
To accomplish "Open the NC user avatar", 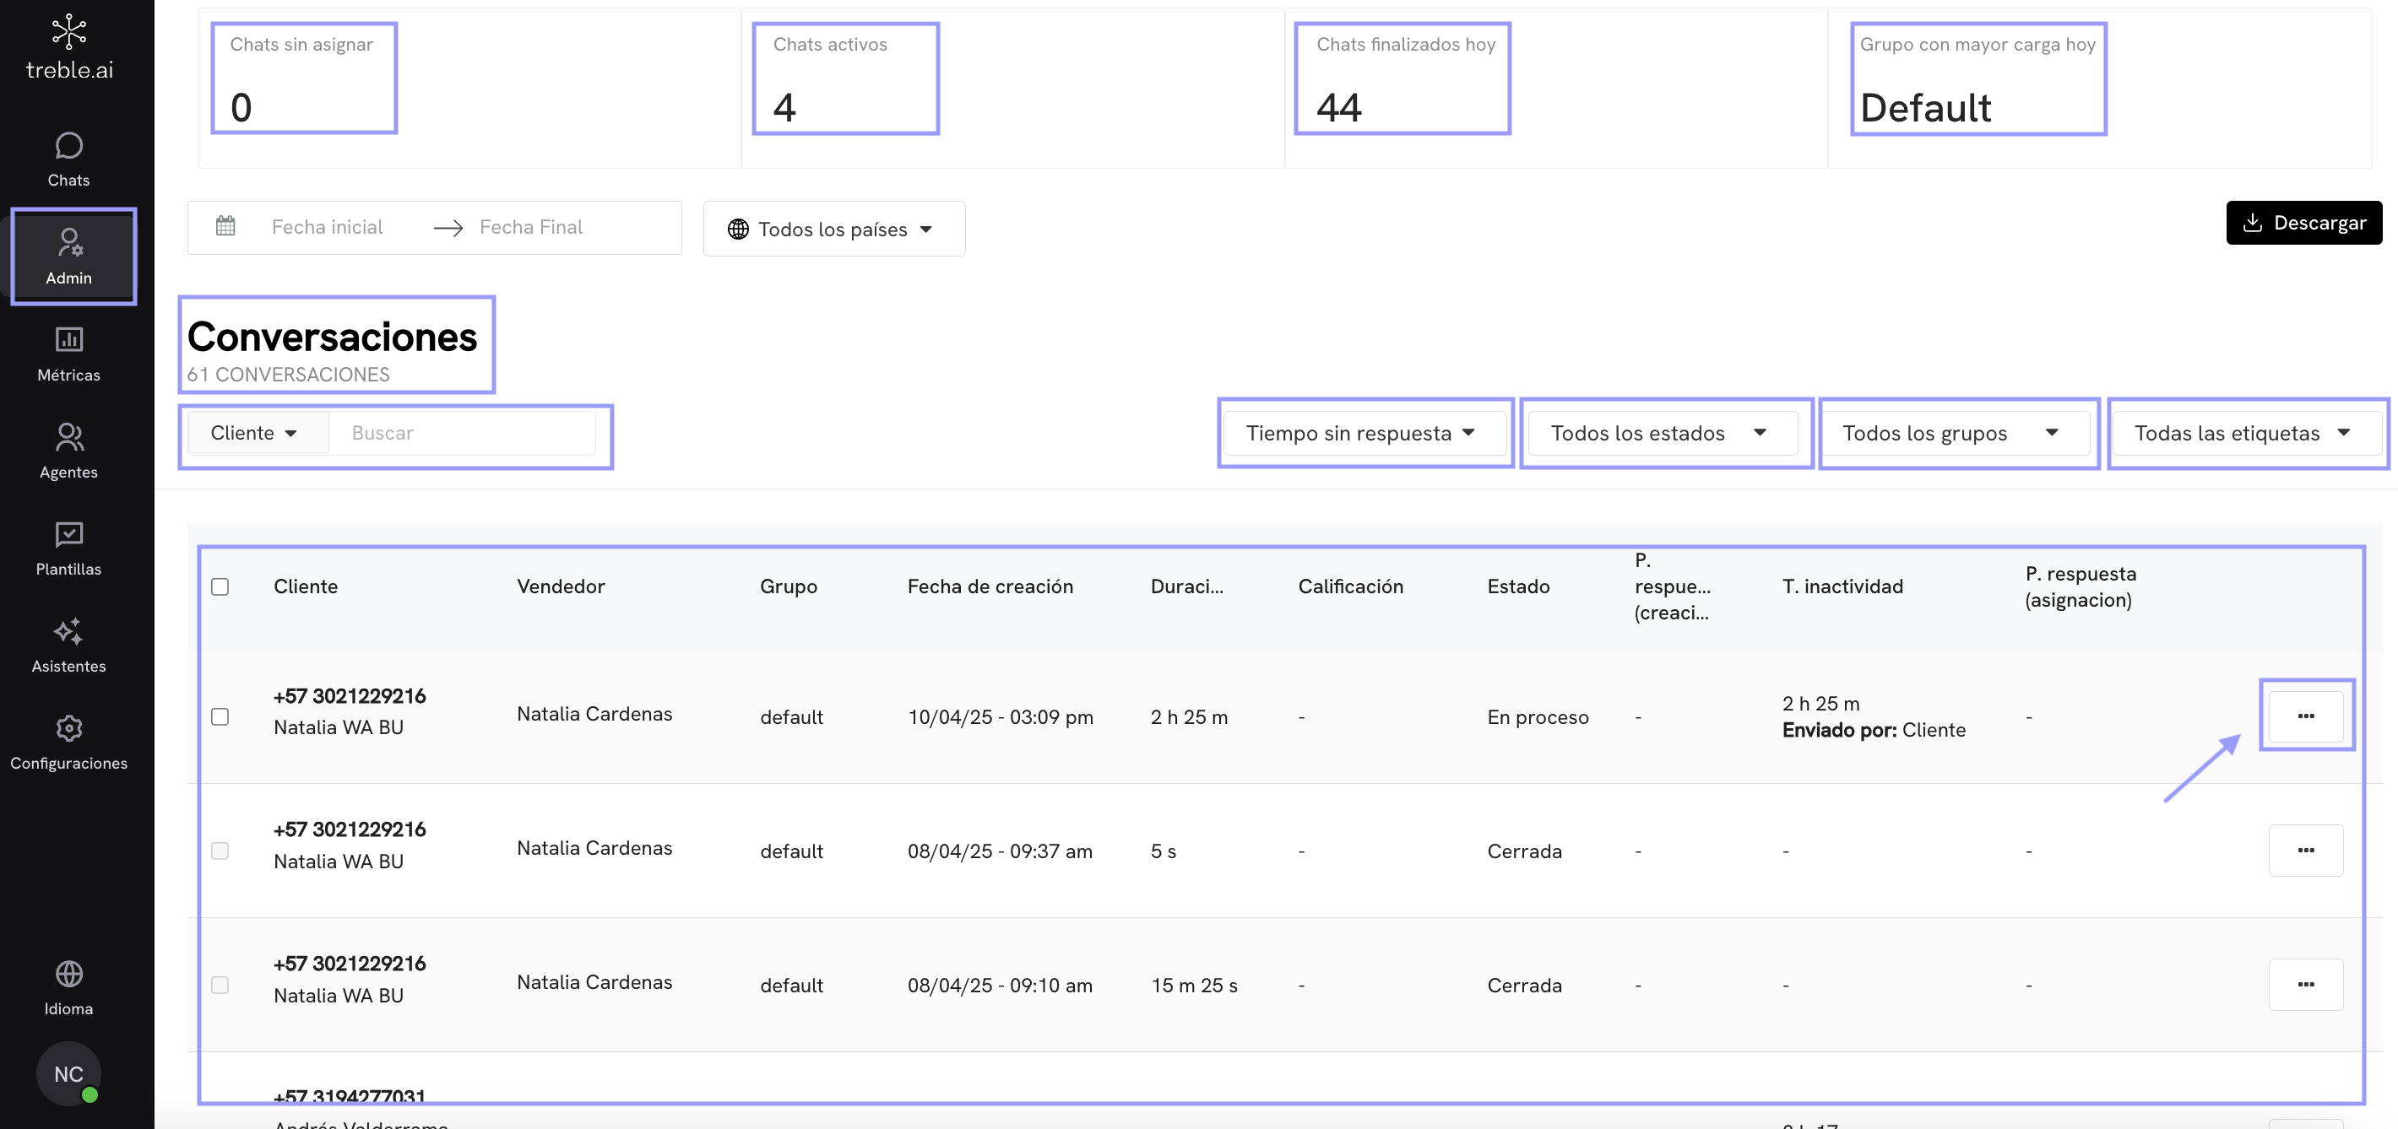I will pos(69,1073).
